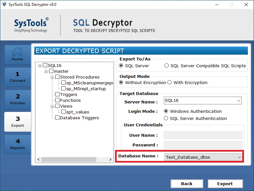Tick sp_MScleanupmergepublisher checkbox

pyautogui.click(x=63, y=83)
